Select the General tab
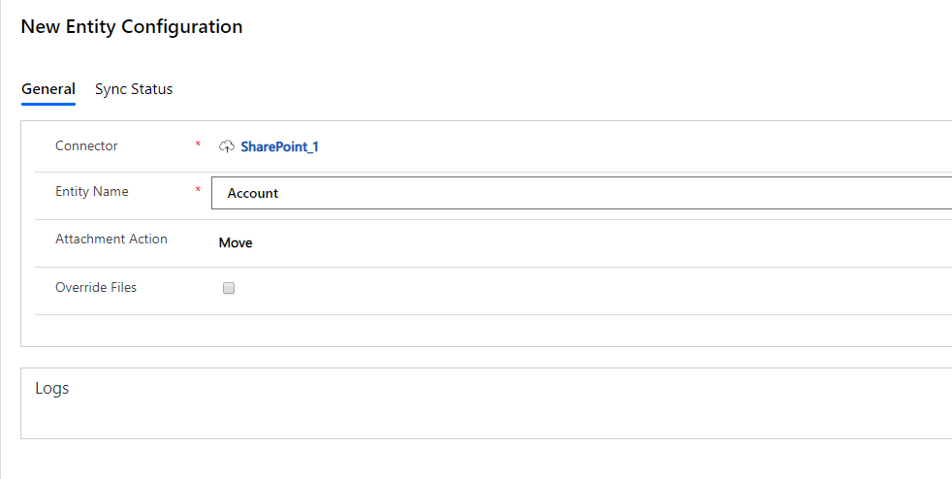 click(x=48, y=88)
